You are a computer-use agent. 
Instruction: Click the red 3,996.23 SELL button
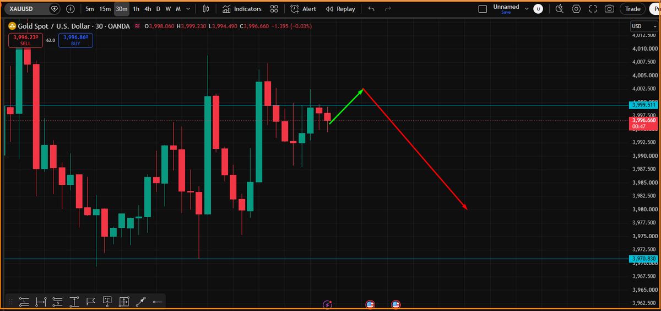click(25, 40)
